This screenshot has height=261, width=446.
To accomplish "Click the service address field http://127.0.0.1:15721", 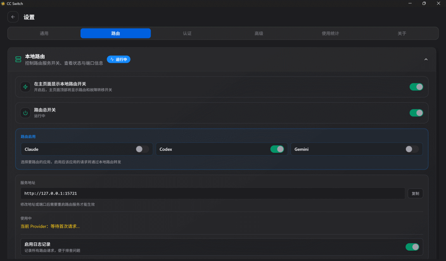I will (213, 193).
